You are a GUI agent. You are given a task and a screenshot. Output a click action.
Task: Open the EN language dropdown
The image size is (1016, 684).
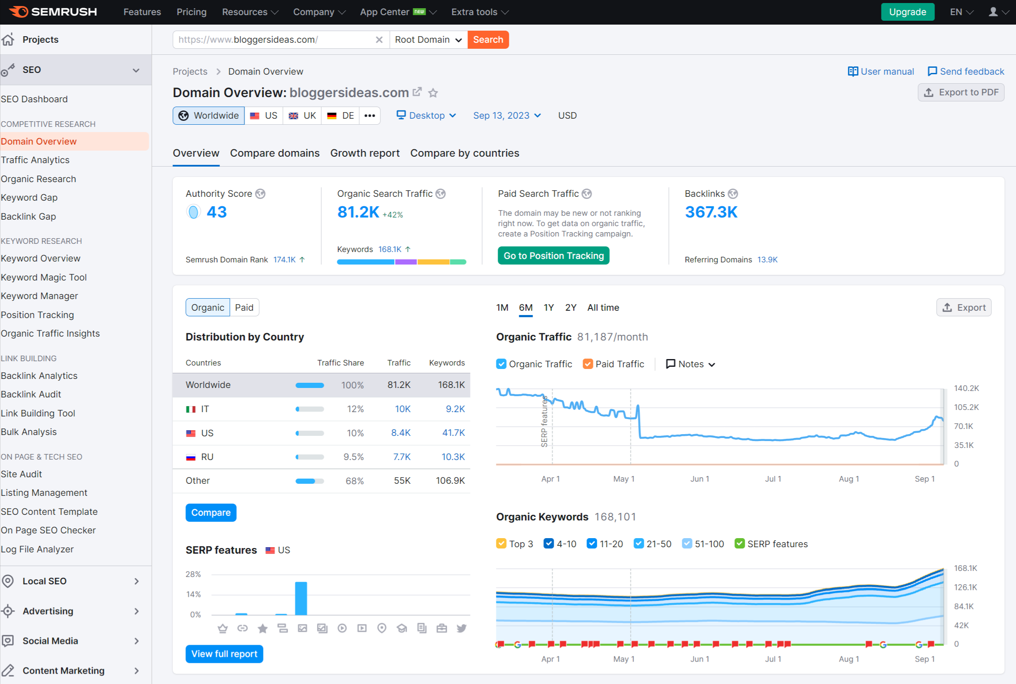[x=961, y=12]
